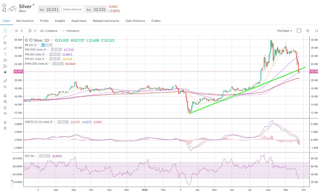Select the trend line drawing tool
318x191 pixels.
click(x=5, y=37)
